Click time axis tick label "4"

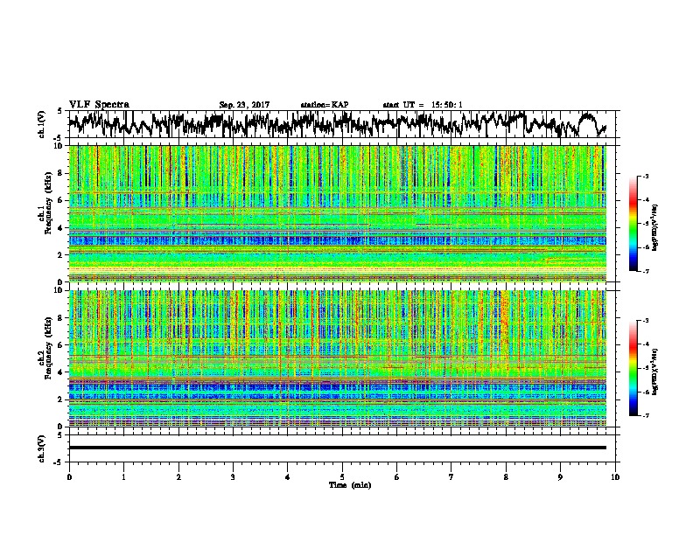(x=288, y=477)
